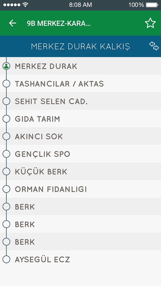Tap the green person marker at Merkez Durak
This screenshot has width=161, height=286.
6,66
